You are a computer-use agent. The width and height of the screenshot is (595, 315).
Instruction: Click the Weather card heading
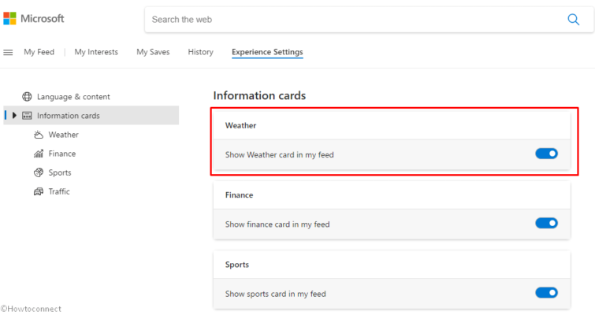pyautogui.click(x=240, y=125)
